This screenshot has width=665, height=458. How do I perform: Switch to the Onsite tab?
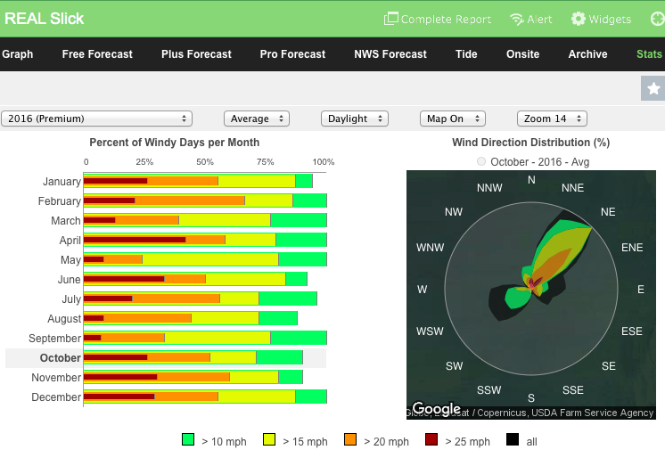(523, 54)
